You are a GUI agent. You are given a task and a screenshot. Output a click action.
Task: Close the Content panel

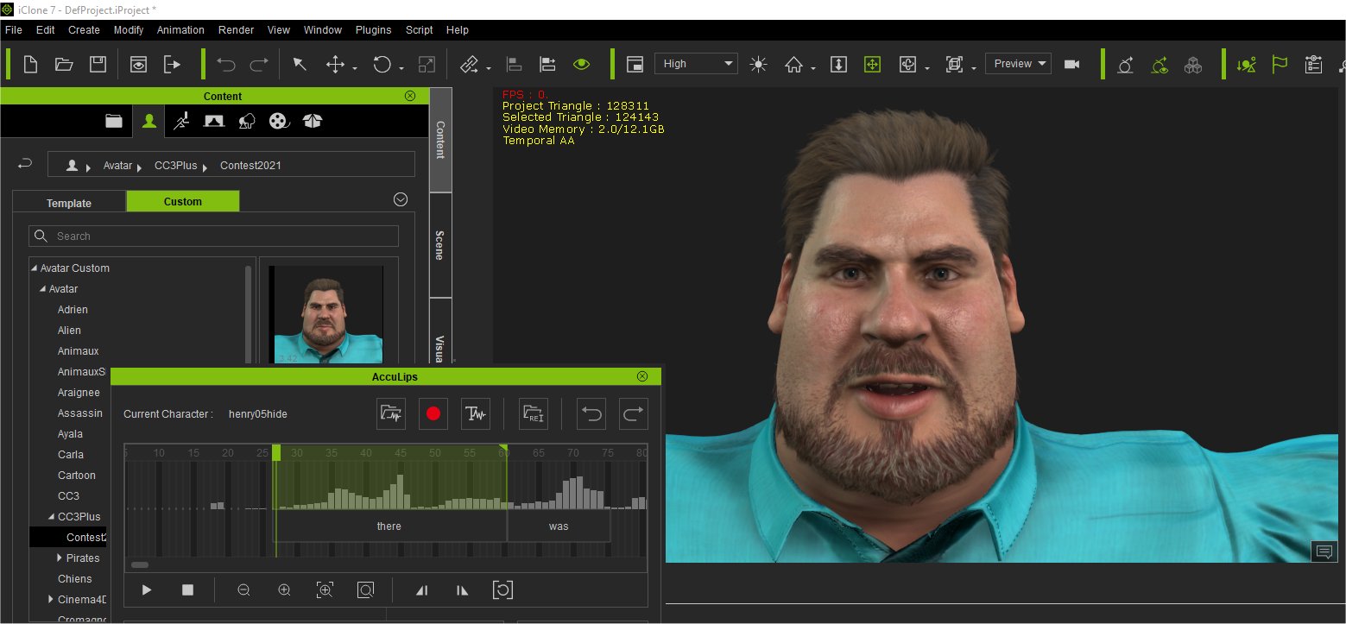coord(410,96)
